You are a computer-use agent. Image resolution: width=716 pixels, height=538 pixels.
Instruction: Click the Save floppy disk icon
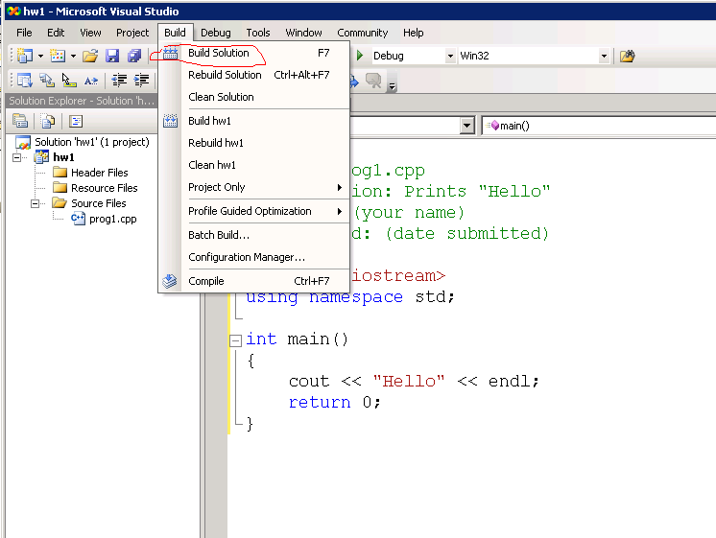pyautogui.click(x=112, y=56)
